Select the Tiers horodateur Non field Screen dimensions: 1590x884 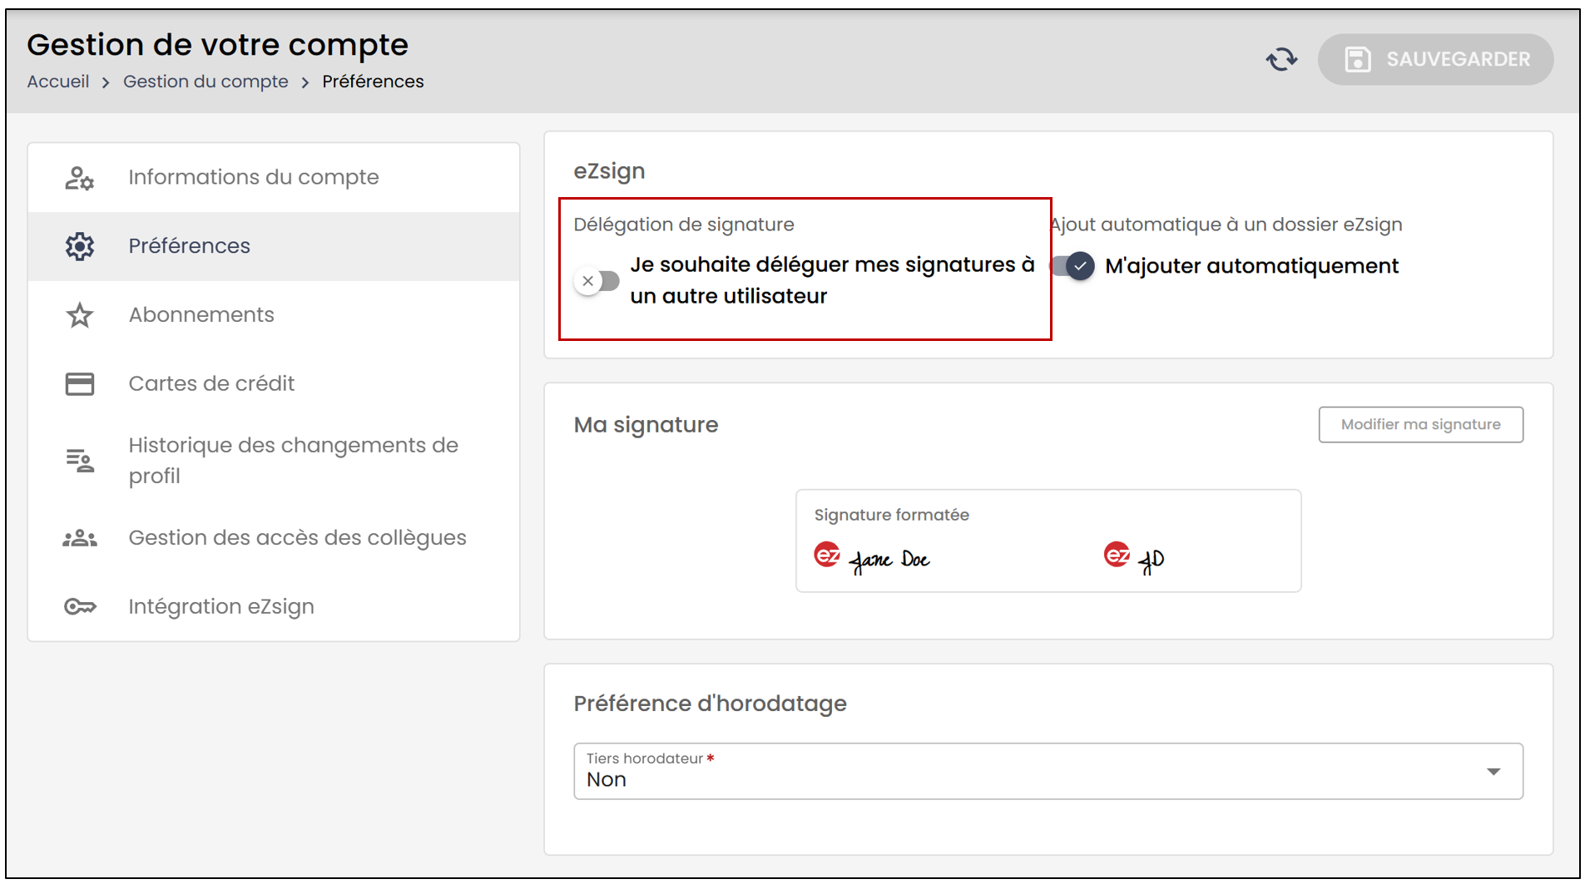(1048, 772)
